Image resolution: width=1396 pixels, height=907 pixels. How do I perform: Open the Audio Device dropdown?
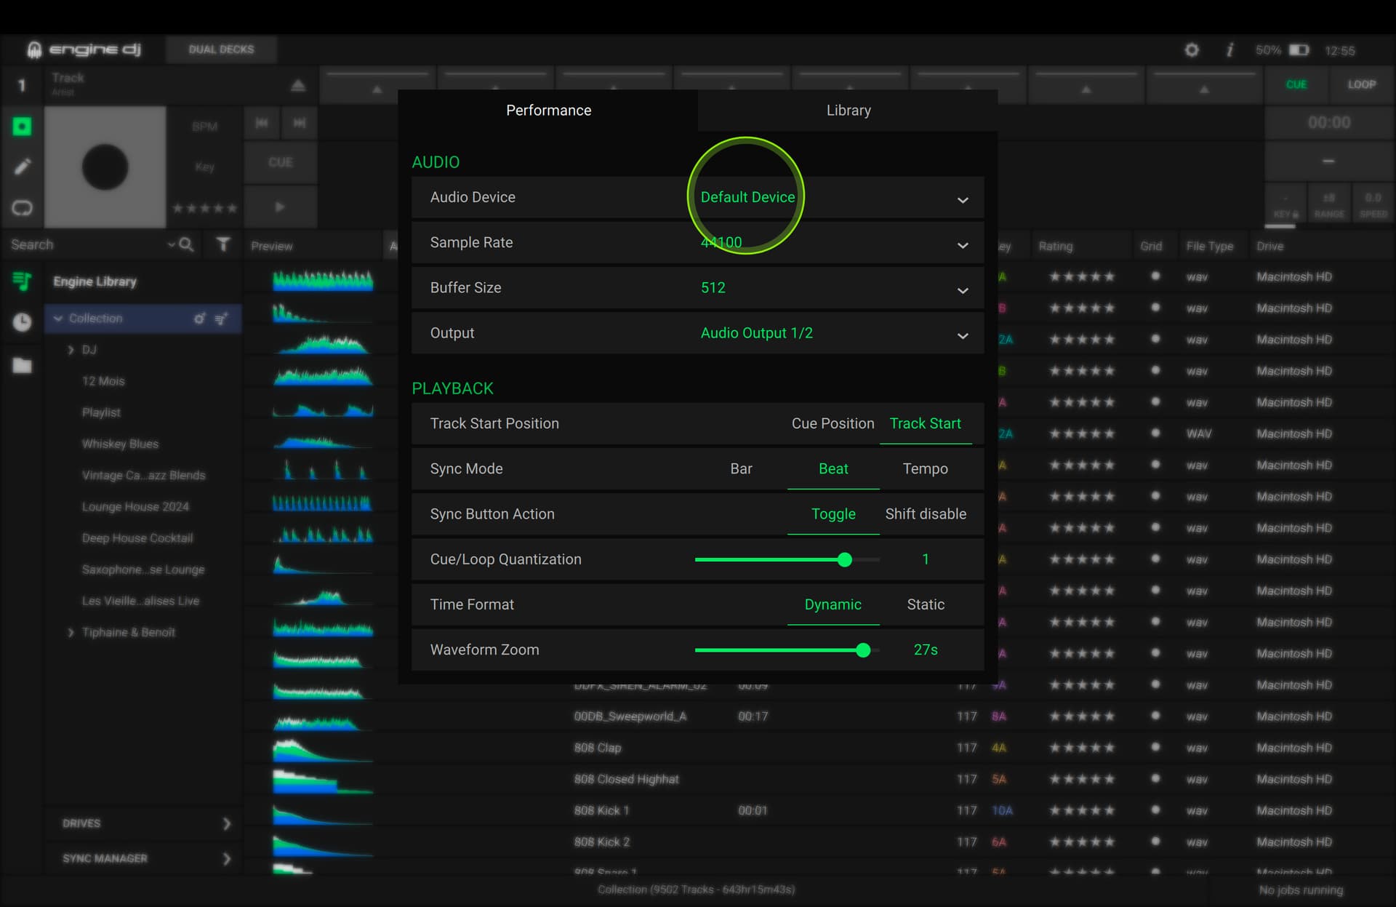click(x=962, y=199)
